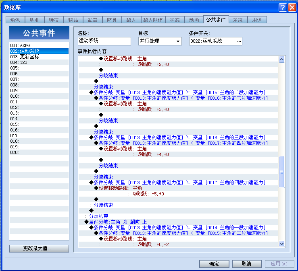Click the event content scrollbar thumb
This screenshot has width=298, height=271.
[x=281, y=172]
